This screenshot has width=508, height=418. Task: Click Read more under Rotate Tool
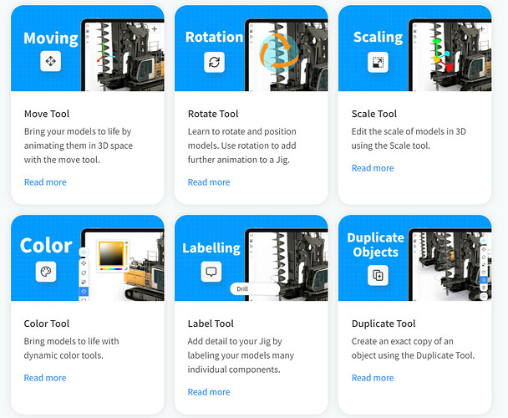[x=209, y=182]
